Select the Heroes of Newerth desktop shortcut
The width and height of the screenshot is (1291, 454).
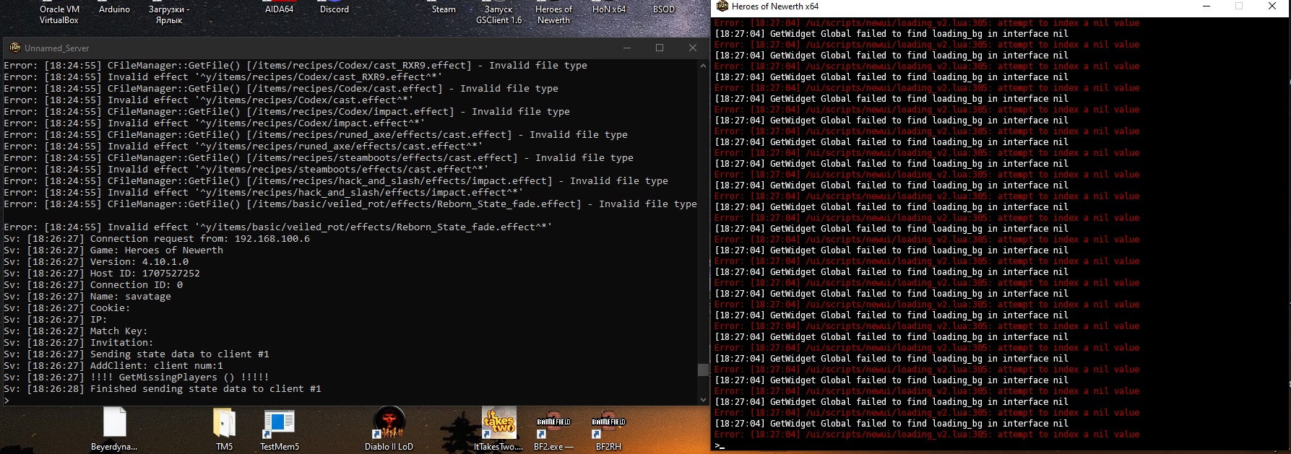pos(553,14)
